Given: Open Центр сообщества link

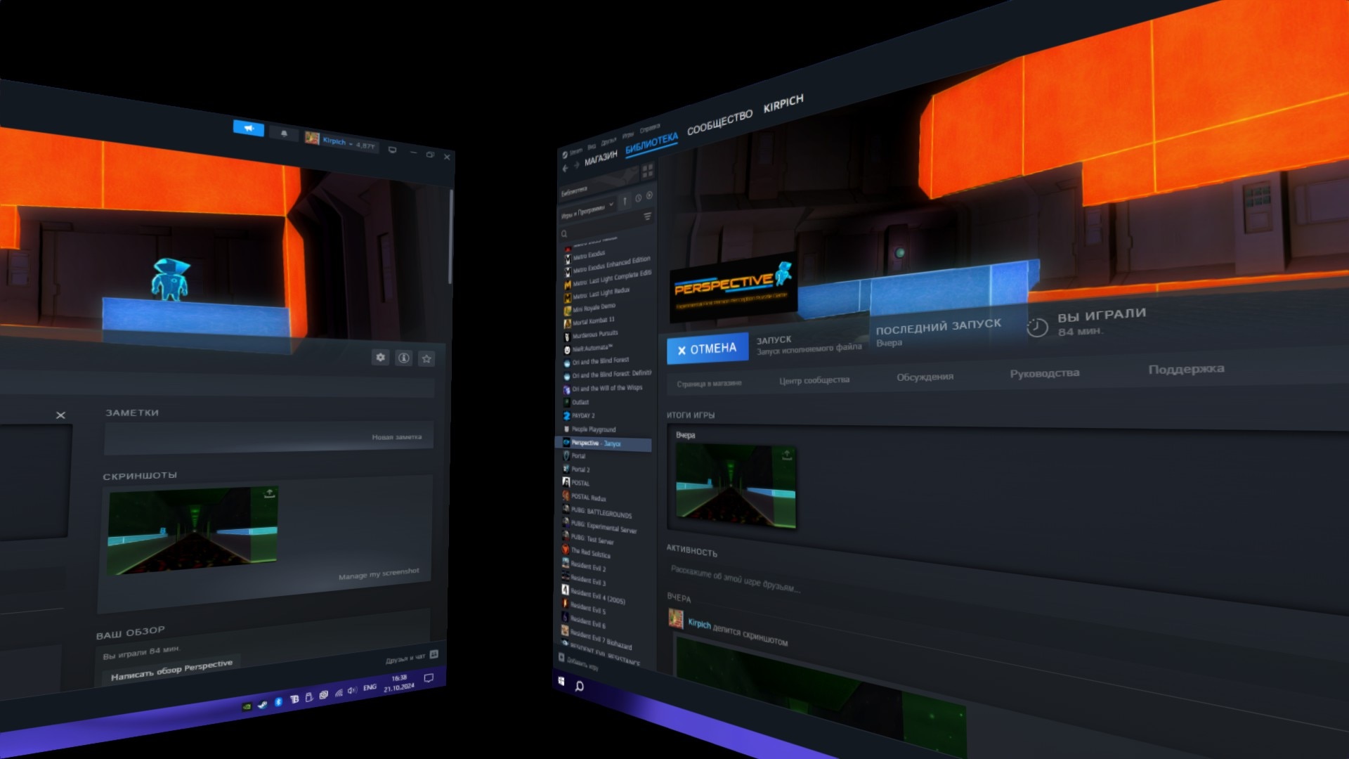Looking at the screenshot, I should (x=814, y=380).
